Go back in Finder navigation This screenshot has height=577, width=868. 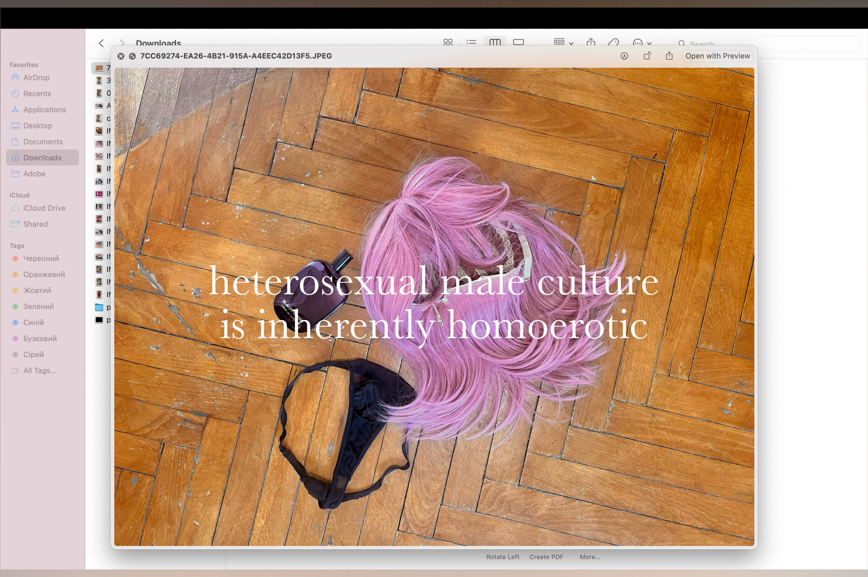point(101,43)
